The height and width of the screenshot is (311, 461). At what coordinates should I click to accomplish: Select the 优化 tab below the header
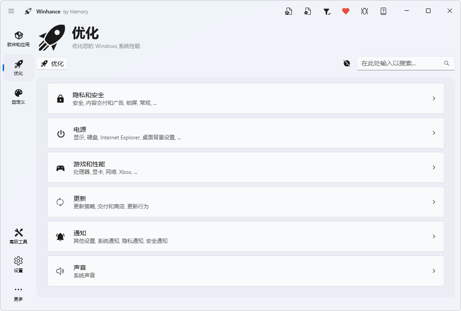tap(52, 63)
